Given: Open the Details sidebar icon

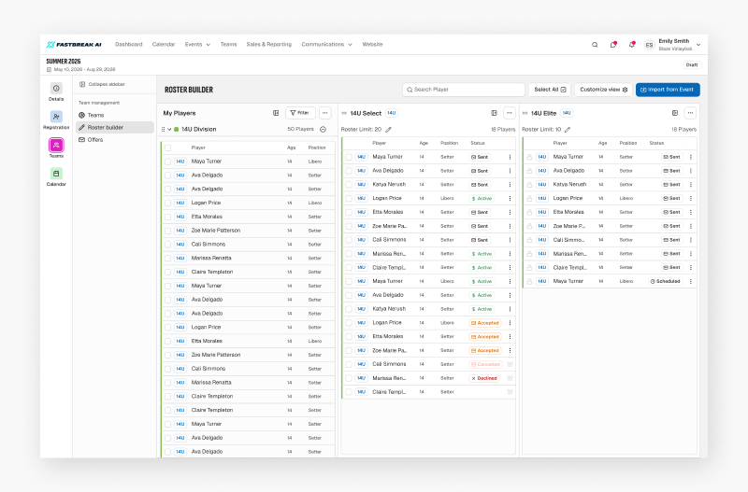Looking at the screenshot, I should click(x=56, y=89).
